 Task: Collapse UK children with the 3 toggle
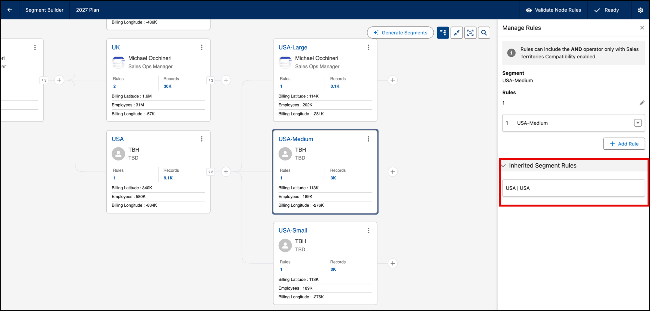[x=211, y=80]
